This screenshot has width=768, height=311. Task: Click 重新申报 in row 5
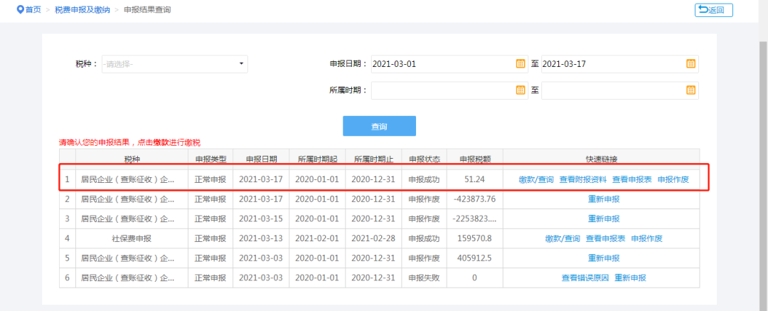point(604,258)
